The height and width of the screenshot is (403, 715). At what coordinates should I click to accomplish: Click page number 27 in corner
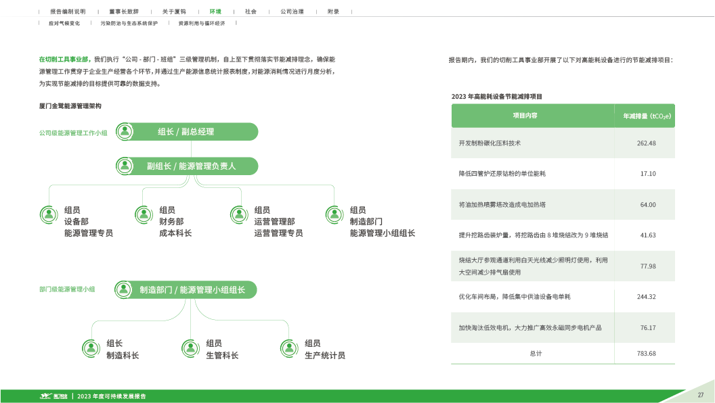[x=701, y=395]
